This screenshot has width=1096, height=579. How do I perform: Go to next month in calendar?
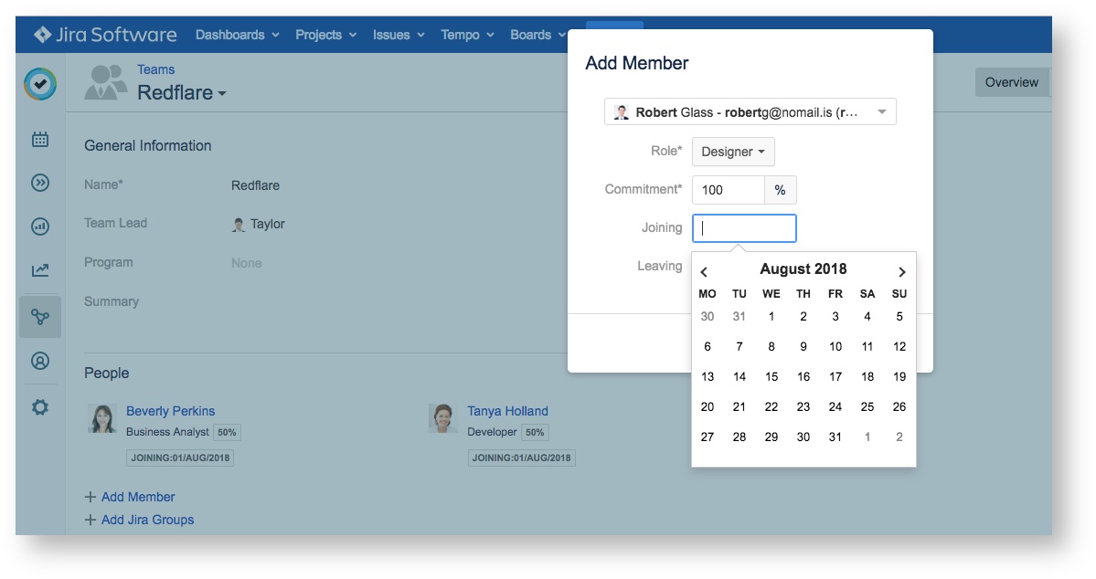tap(901, 271)
